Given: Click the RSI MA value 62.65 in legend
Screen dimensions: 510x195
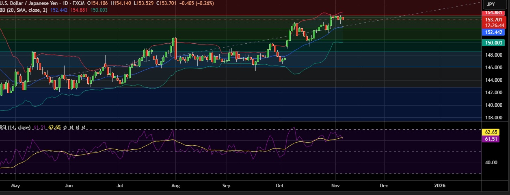Looking at the screenshot, I should tap(54, 127).
